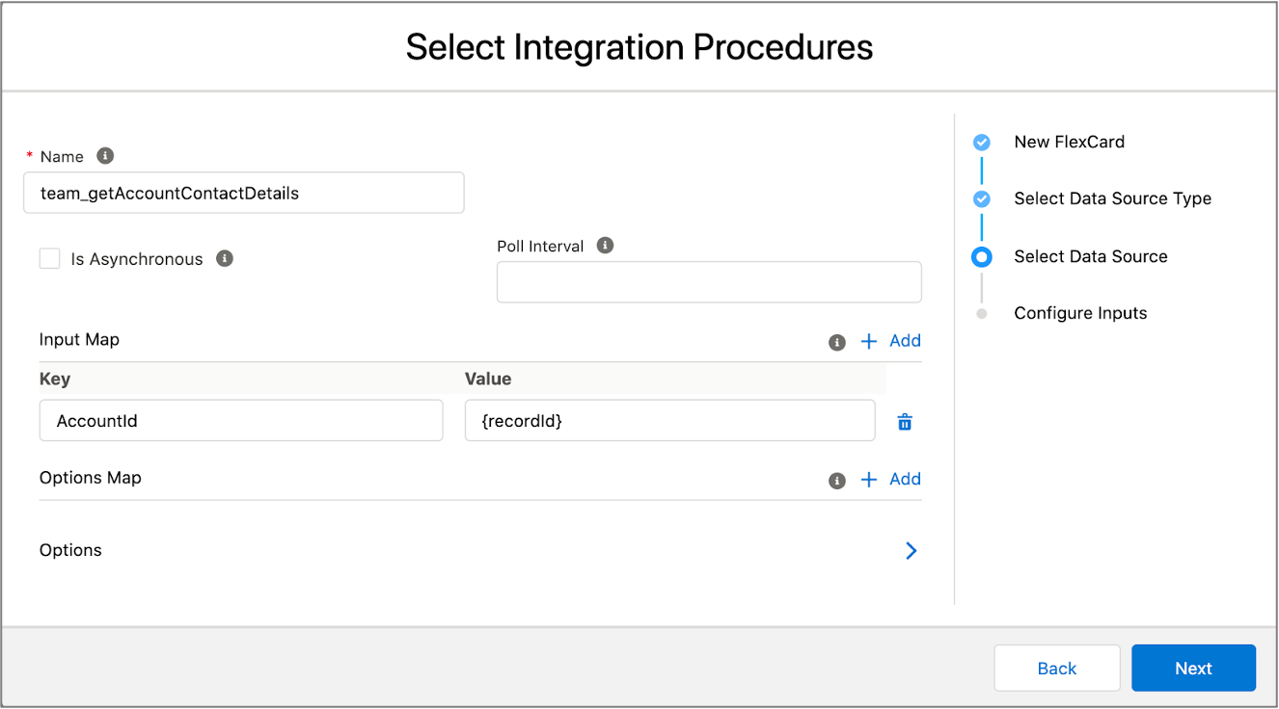Enable the Is Asynchronous checkbox

click(x=49, y=258)
